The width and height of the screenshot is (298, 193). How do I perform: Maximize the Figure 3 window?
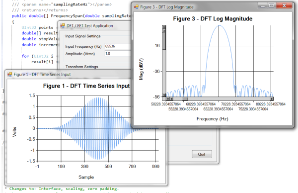(x=271, y=5)
